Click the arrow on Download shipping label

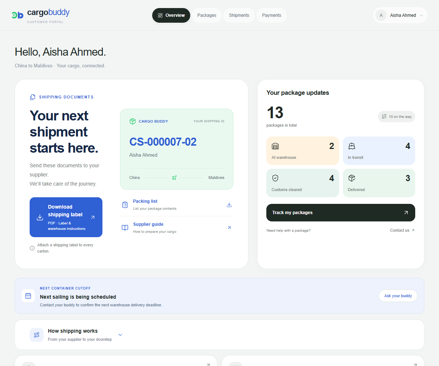(x=93, y=217)
